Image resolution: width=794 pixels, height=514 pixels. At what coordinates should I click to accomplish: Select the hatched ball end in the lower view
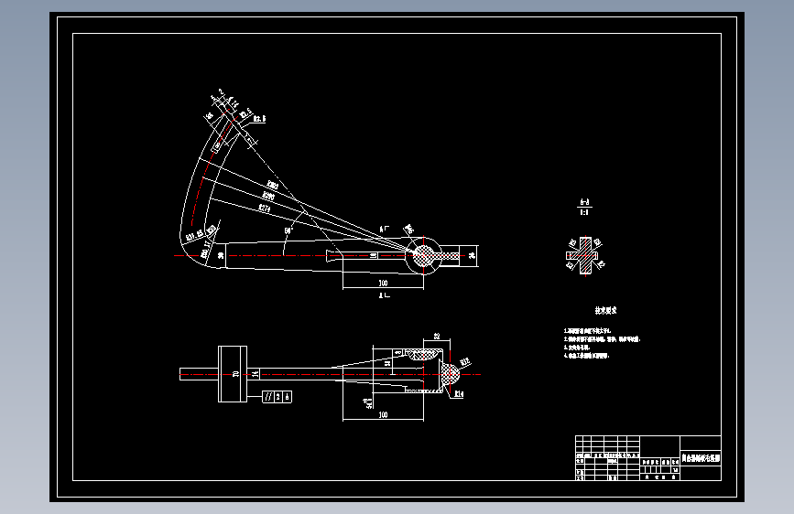pos(450,374)
